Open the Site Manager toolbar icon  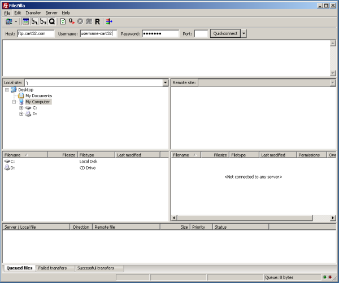(9, 21)
